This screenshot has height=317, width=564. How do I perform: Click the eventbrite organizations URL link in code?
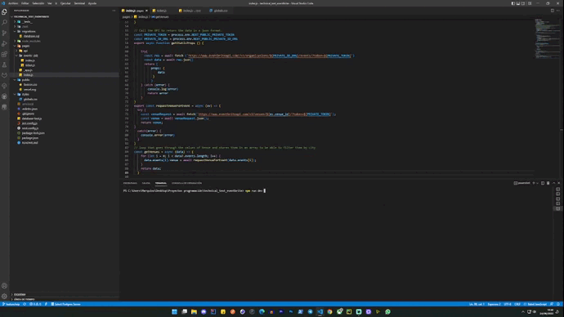[x=269, y=56]
